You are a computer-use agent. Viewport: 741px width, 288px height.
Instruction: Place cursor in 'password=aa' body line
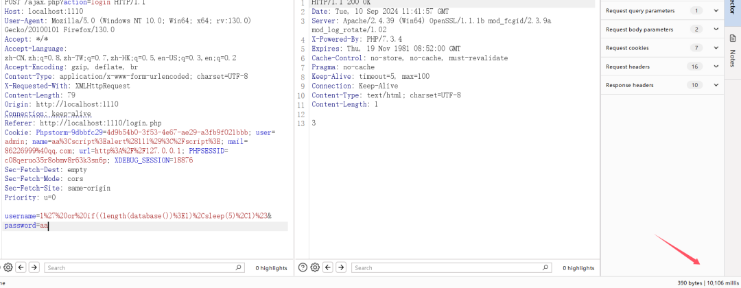tap(27, 226)
